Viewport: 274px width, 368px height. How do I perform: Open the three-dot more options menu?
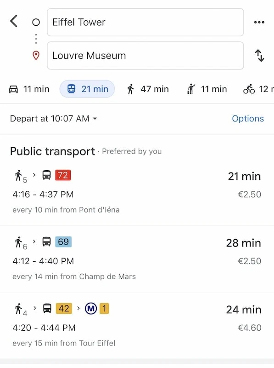click(x=259, y=22)
